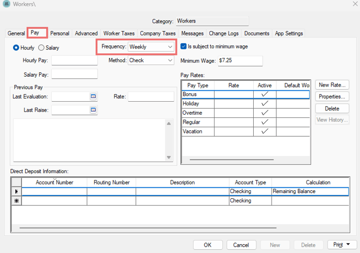The image size is (360, 253).
Task: Expand the Frequency dropdown
Action: [170, 47]
